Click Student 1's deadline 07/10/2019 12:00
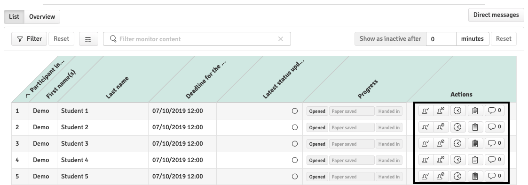The width and height of the screenshot is (528, 185). pyautogui.click(x=177, y=111)
